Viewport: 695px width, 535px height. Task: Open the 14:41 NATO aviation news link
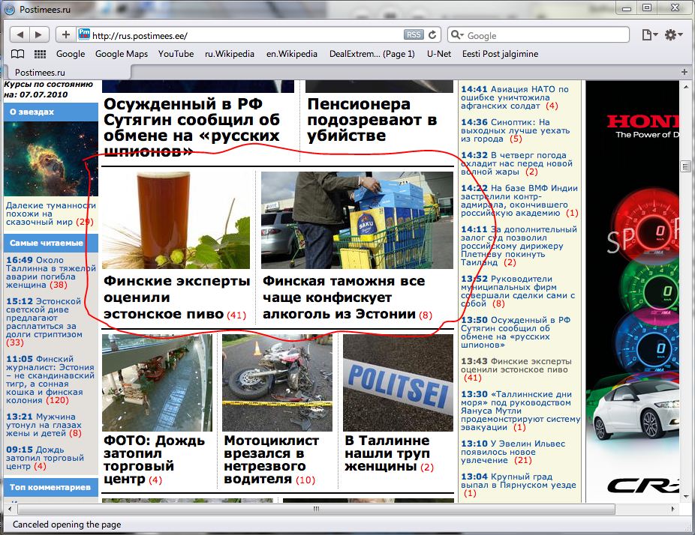515,97
